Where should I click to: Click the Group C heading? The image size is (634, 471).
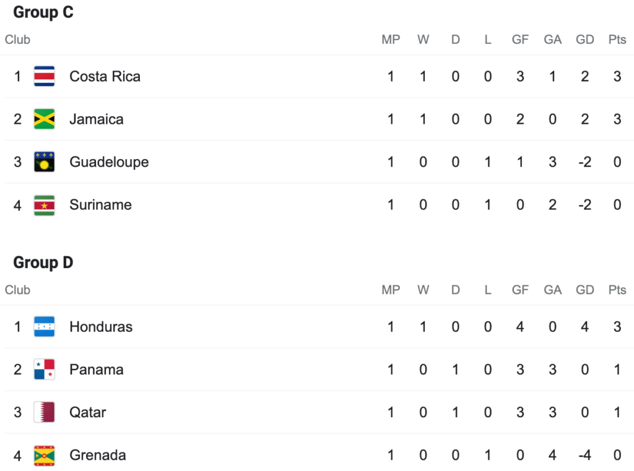(43, 12)
